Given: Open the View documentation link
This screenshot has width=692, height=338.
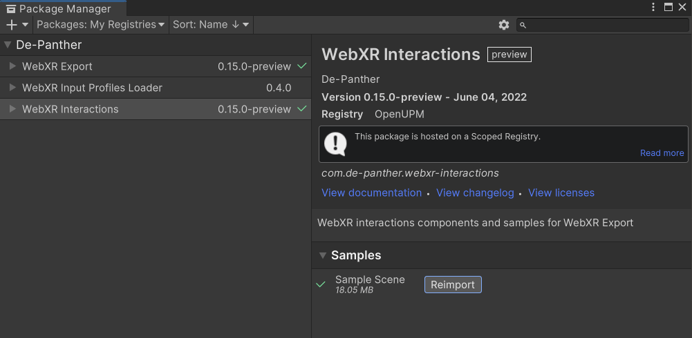Looking at the screenshot, I should coord(372,192).
